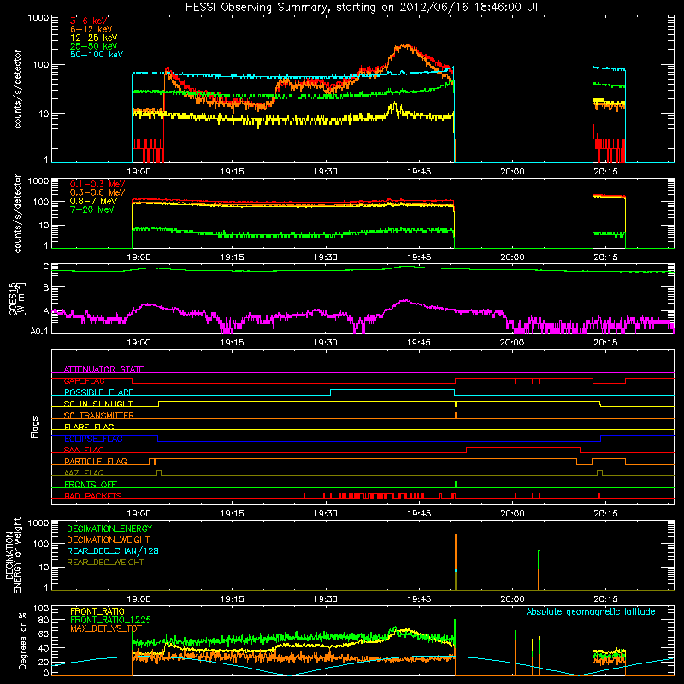The image size is (684, 684).
Task: Select the green FRONTS_OFF label
Action: tap(91, 485)
